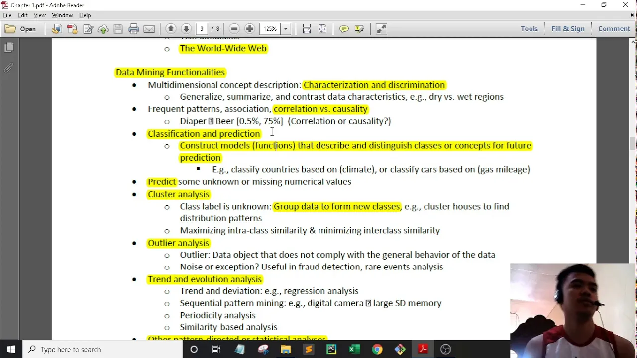Open the Comment pane
637x358 pixels.
point(614,29)
